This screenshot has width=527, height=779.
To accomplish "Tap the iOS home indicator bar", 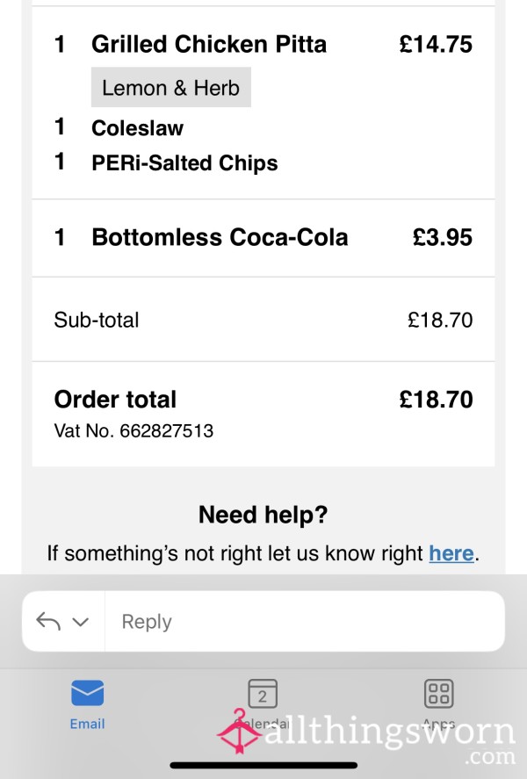I will pos(263,765).
